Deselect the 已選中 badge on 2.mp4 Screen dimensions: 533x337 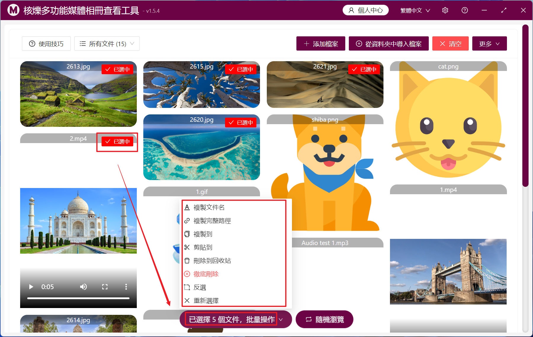[118, 141]
